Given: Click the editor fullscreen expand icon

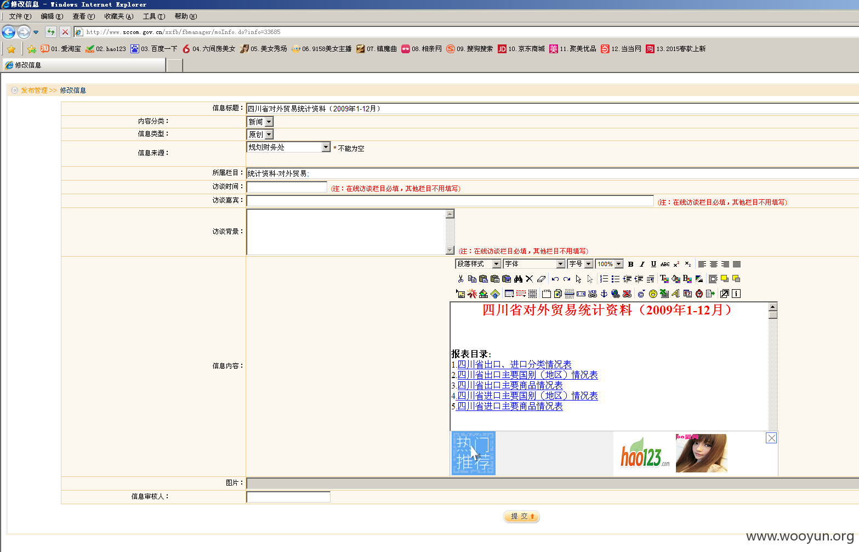Looking at the screenshot, I should point(725,294).
